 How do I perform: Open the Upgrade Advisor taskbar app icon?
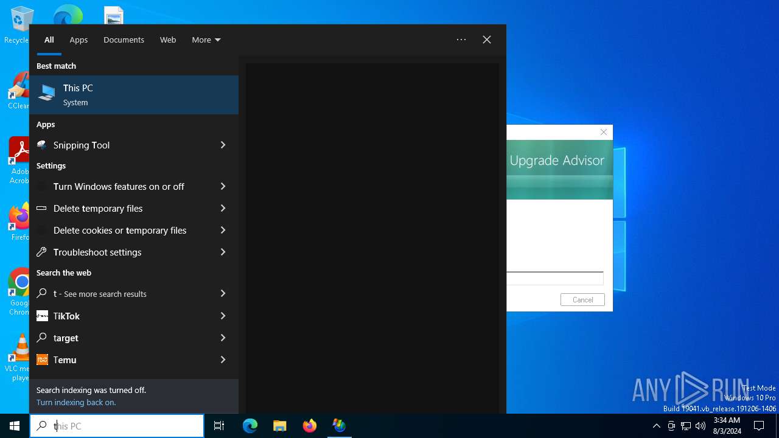[x=339, y=426]
